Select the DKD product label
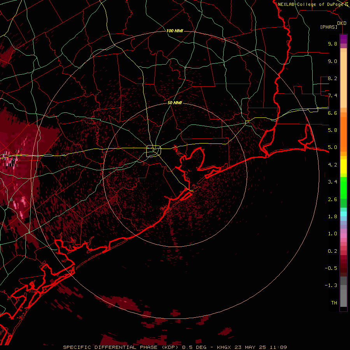 coord(342,23)
